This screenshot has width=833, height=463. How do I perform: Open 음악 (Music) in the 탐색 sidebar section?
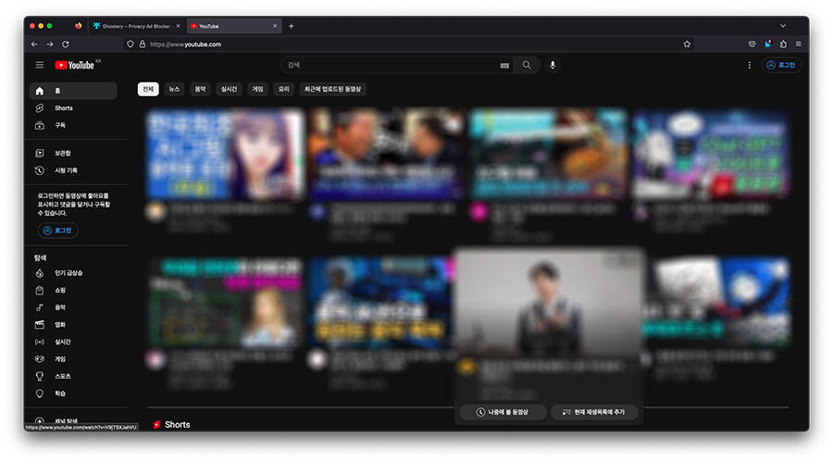(73, 307)
